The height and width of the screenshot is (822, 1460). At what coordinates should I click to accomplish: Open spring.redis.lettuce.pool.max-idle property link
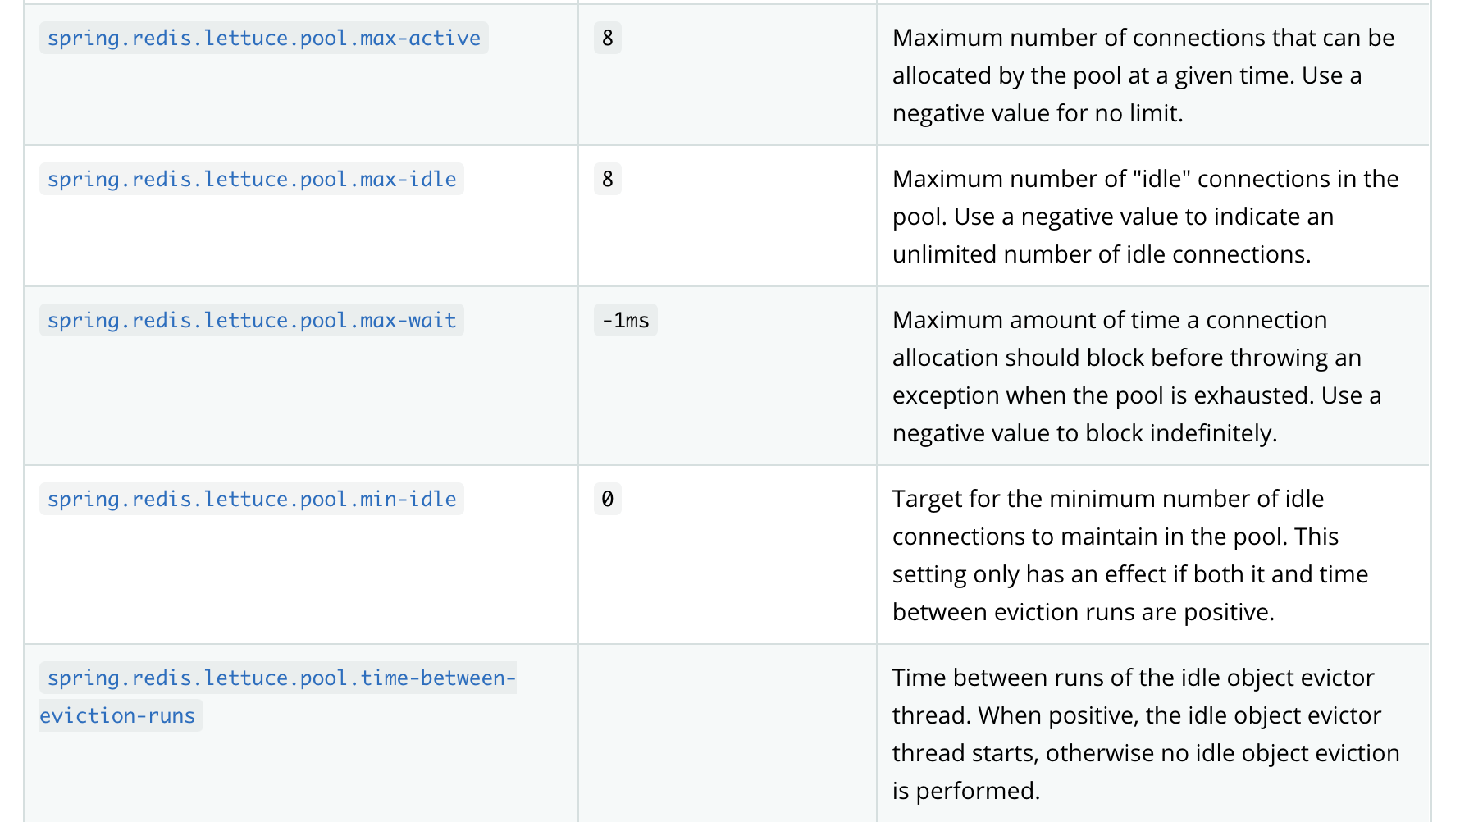tap(251, 179)
